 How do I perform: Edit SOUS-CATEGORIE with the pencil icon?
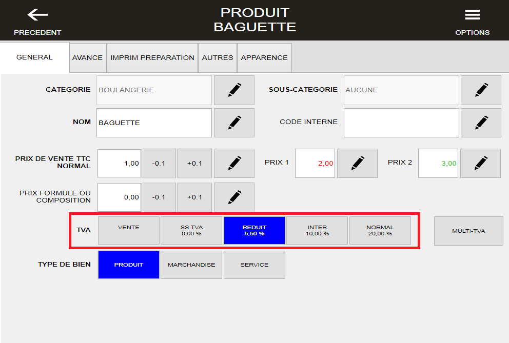click(x=481, y=90)
